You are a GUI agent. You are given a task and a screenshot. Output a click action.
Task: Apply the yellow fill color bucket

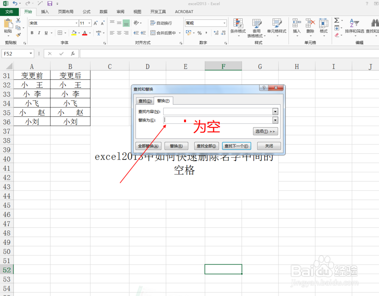pyautogui.click(x=74, y=33)
